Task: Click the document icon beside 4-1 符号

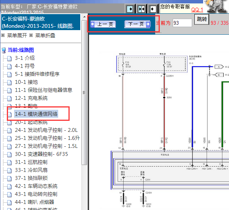Action: pyautogui.click(x=10, y=66)
